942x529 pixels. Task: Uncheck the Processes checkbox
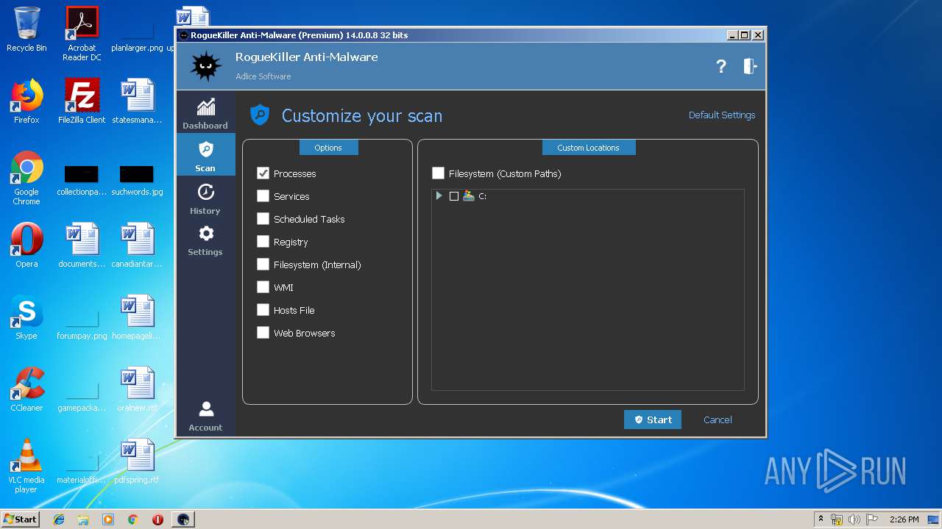(x=263, y=173)
